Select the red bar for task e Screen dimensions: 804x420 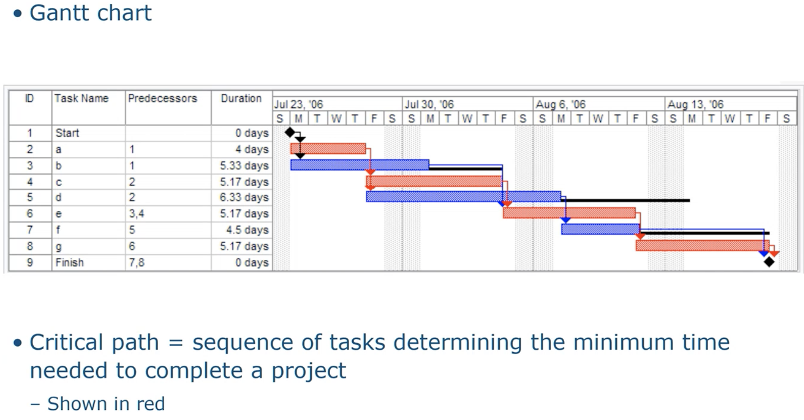pos(570,212)
